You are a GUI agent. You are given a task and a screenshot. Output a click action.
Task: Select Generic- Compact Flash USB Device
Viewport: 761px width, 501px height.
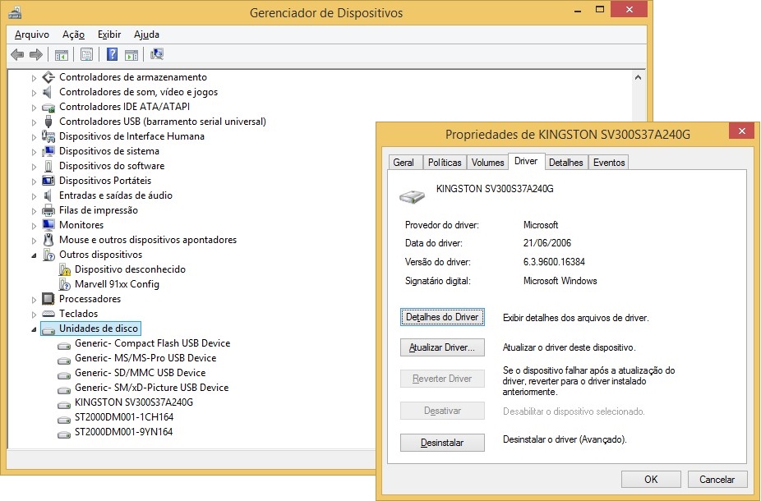152,343
